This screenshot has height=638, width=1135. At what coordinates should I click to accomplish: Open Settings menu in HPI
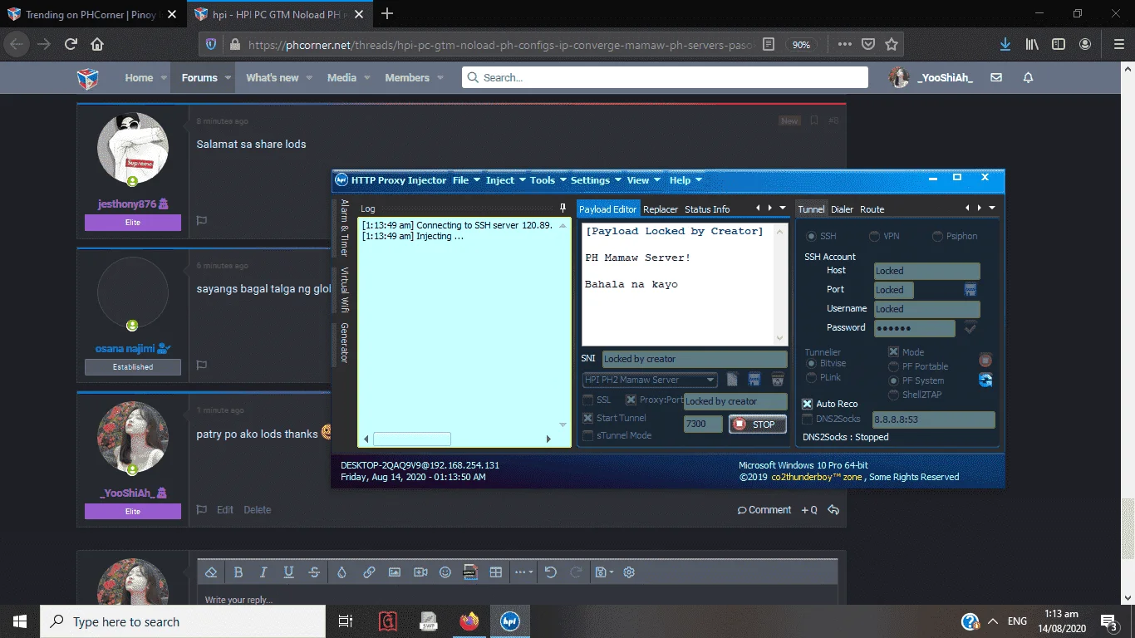596,180
